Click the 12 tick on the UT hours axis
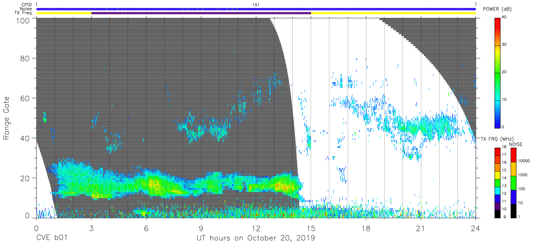535x247 pixels. [x=256, y=227]
